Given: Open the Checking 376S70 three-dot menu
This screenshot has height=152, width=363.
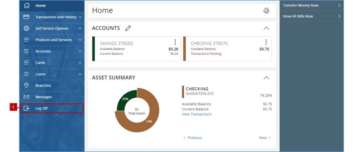Looking at the screenshot, I should (x=266, y=42).
